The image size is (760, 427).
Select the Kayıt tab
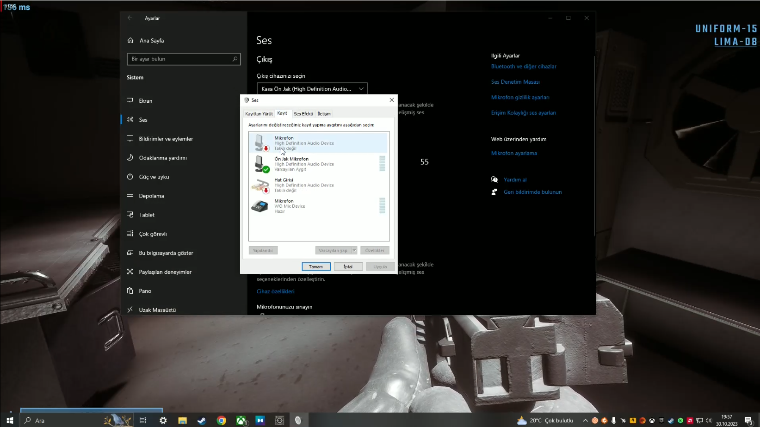[x=282, y=113]
